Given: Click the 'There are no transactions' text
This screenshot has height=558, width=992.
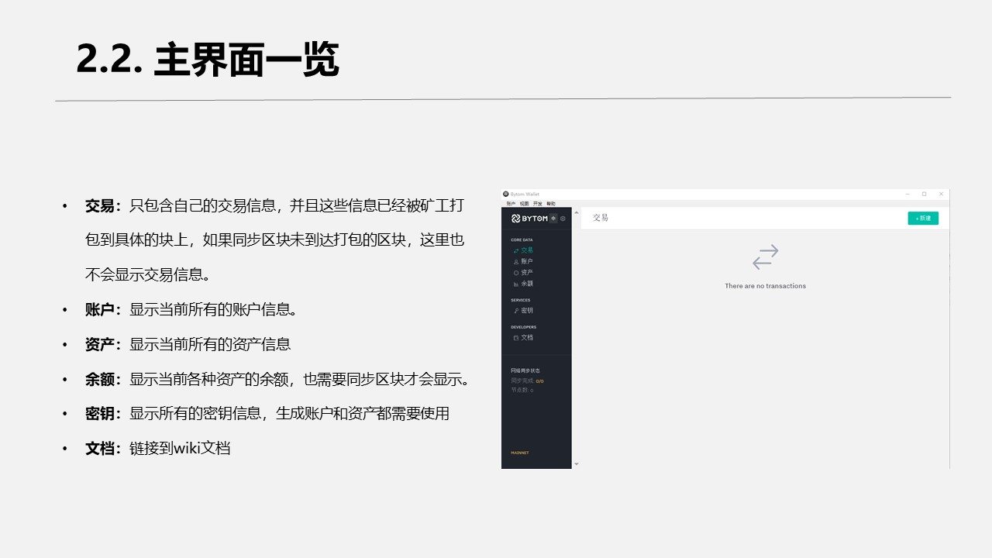Looking at the screenshot, I should click(x=766, y=286).
